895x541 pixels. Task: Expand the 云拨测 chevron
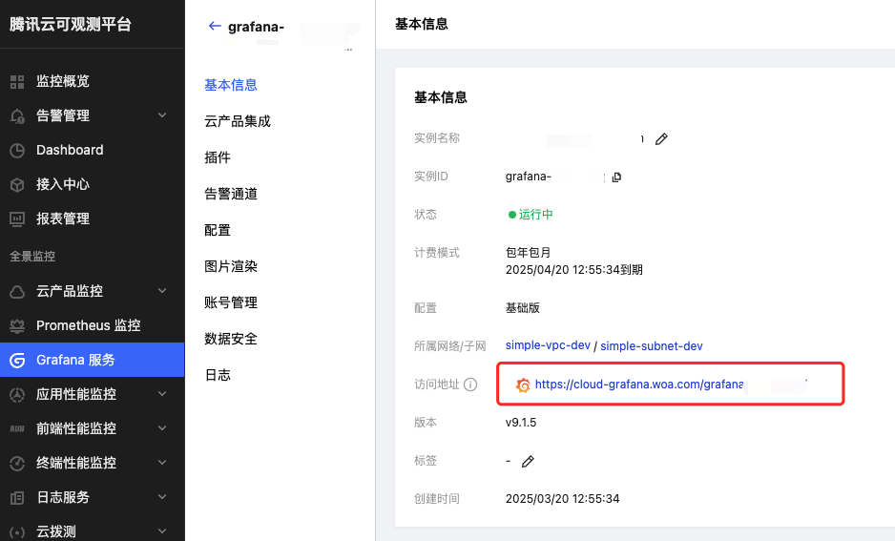pyautogui.click(x=162, y=531)
